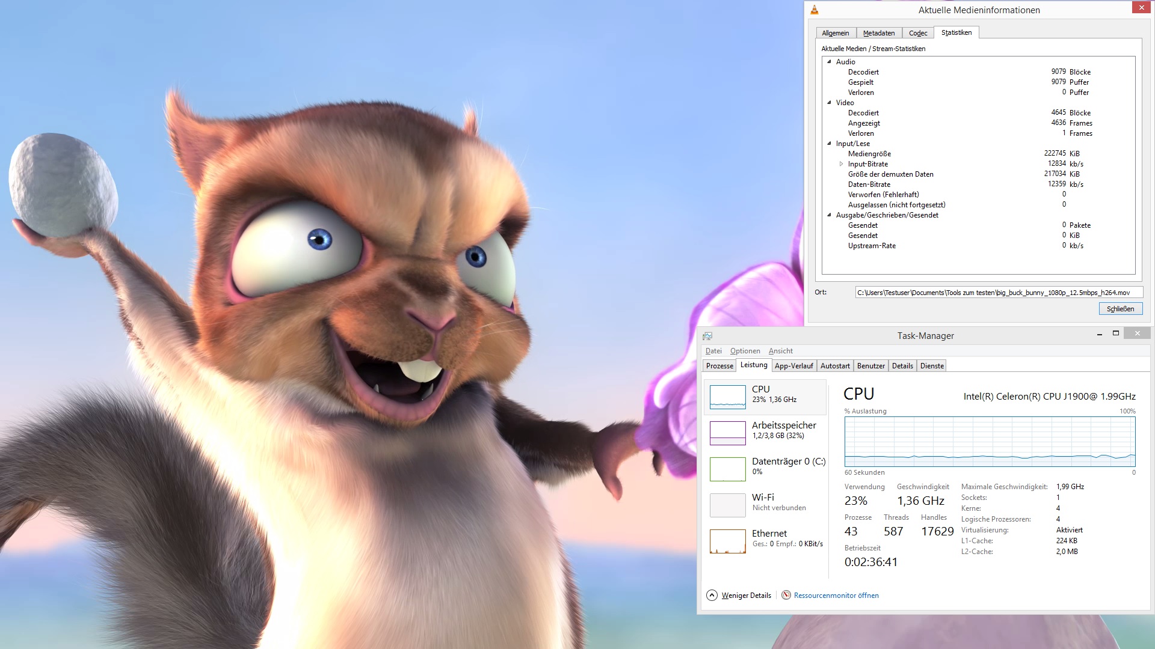Screen dimensions: 1155x649
Task: Open the Prozesse tab in Task-Manager
Action: [x=719, y=366]
